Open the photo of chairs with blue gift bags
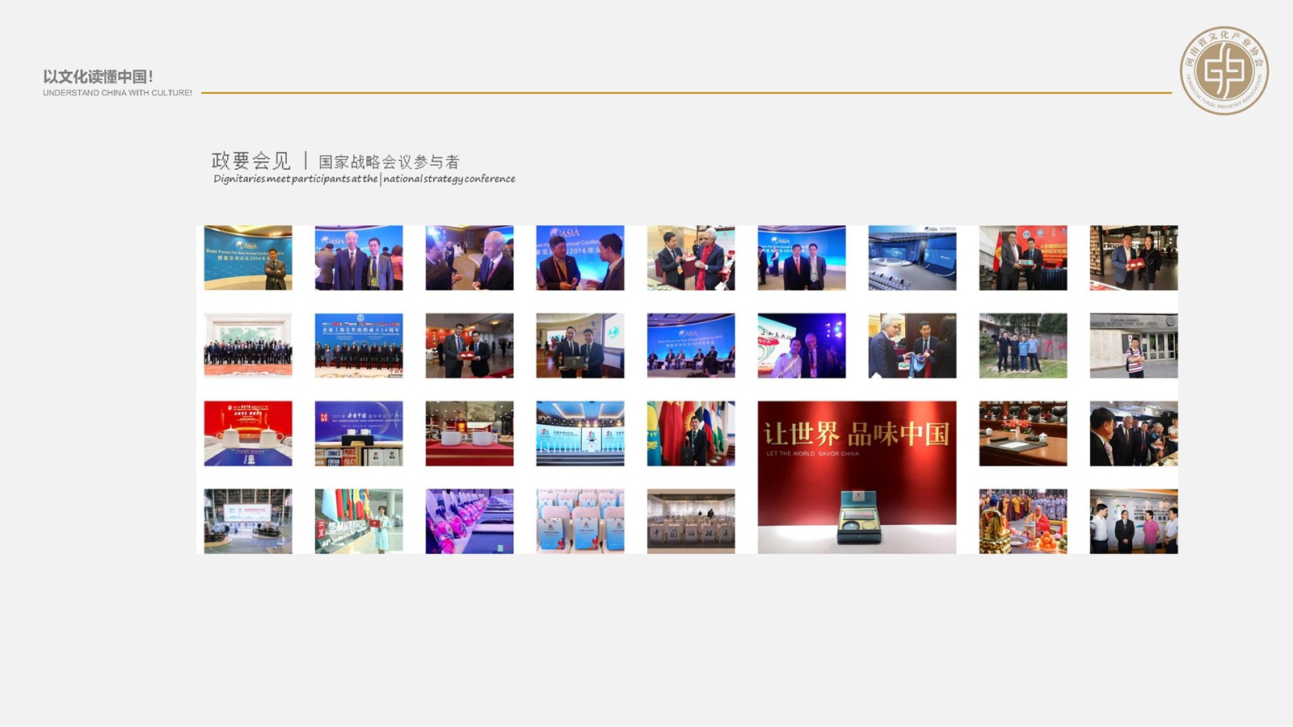 coord(580,521)
